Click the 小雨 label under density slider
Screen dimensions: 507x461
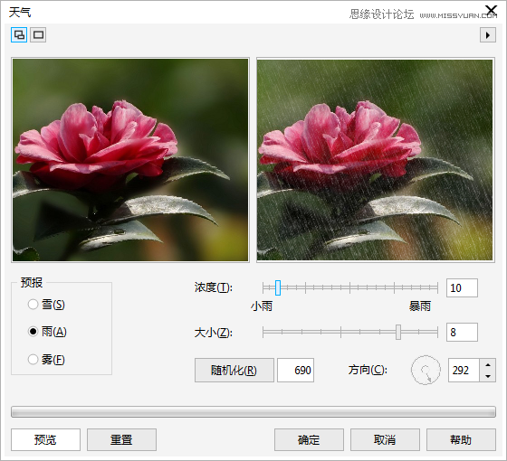coord(262,306)
